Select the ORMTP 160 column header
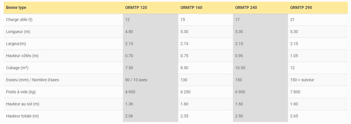This screenshot has width=351, height=124. point(191,7)
